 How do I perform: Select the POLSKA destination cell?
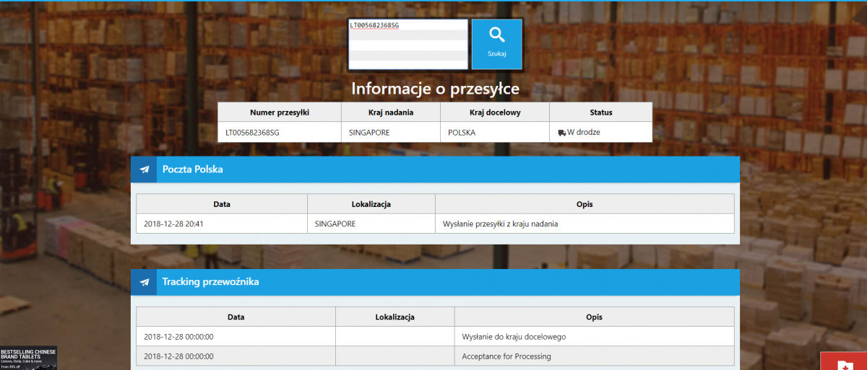click(x=495, y=133)
